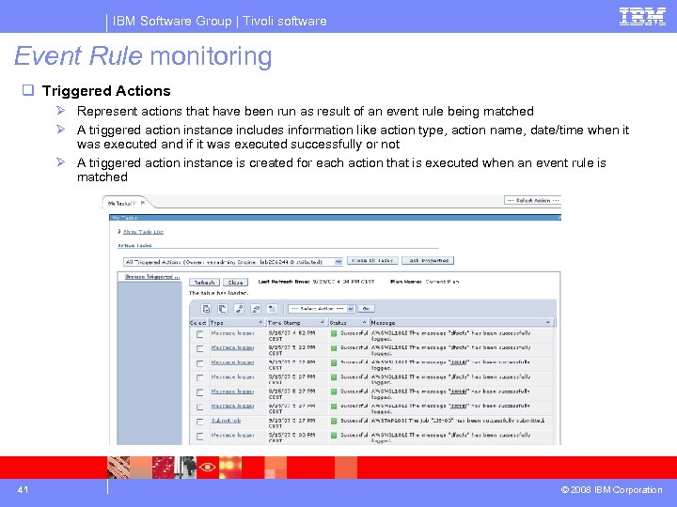This screenshot has height=507, width=677.
Task: Open the Submit job link
Action: coord(226,421)
